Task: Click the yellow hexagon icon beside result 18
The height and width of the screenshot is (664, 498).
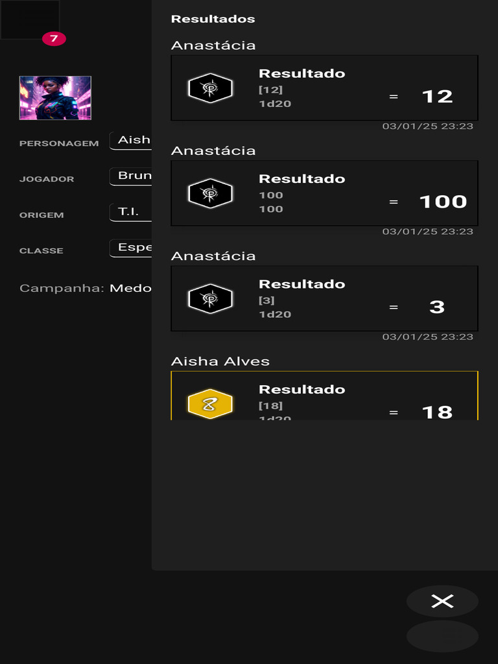Action: click(x=210, y=405)
